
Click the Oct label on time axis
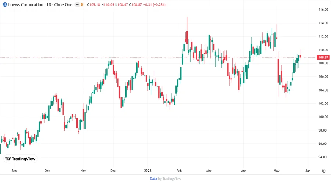[47, 171]
